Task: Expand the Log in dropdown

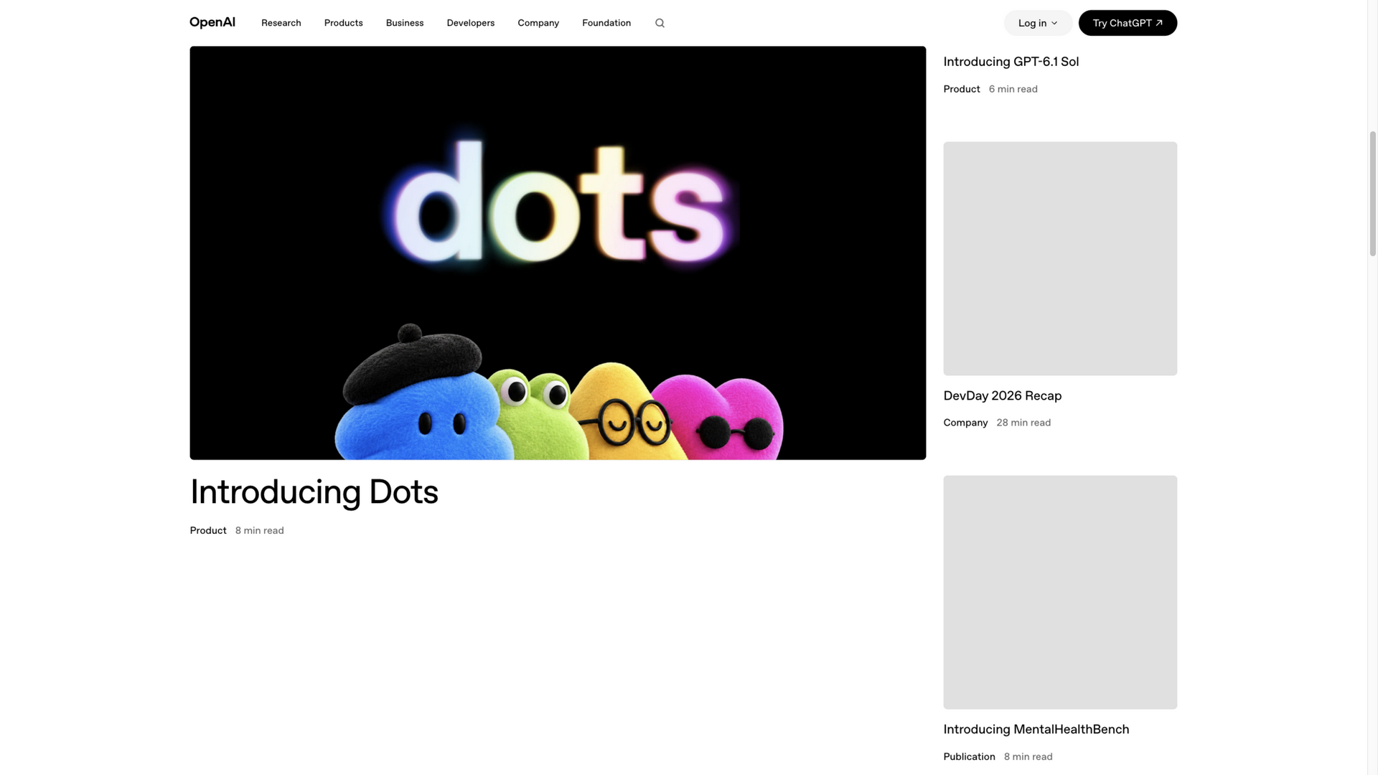Action: pos(1038,23)
